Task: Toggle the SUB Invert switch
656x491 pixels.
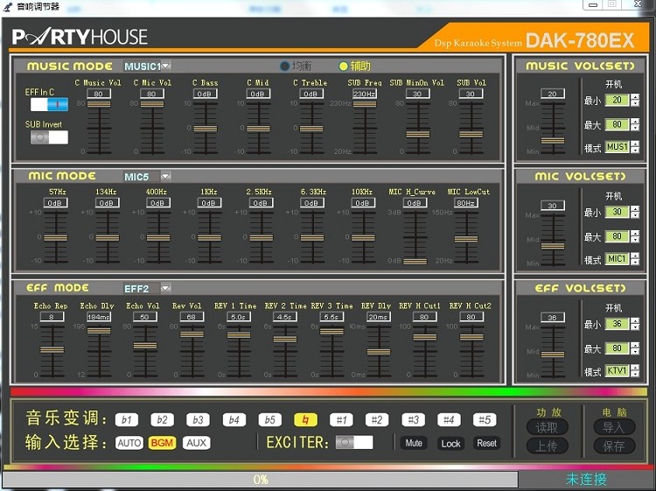Action: 49,137
